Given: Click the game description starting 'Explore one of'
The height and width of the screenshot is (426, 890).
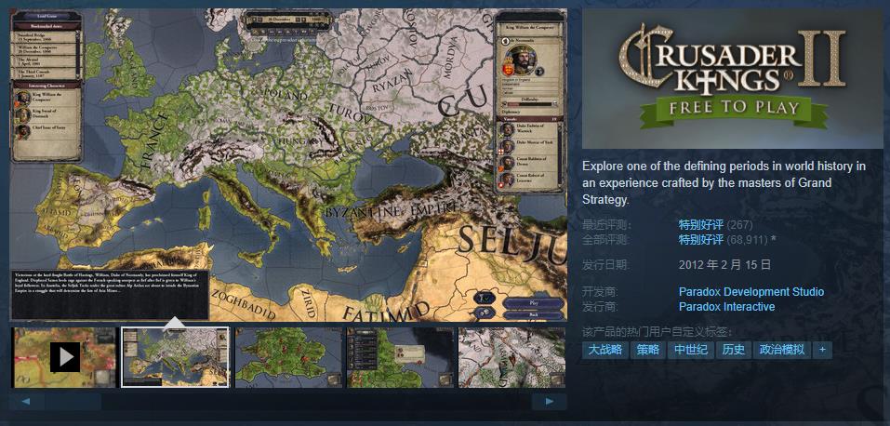Looking at the screenshot, I should (x=724, y=183).
